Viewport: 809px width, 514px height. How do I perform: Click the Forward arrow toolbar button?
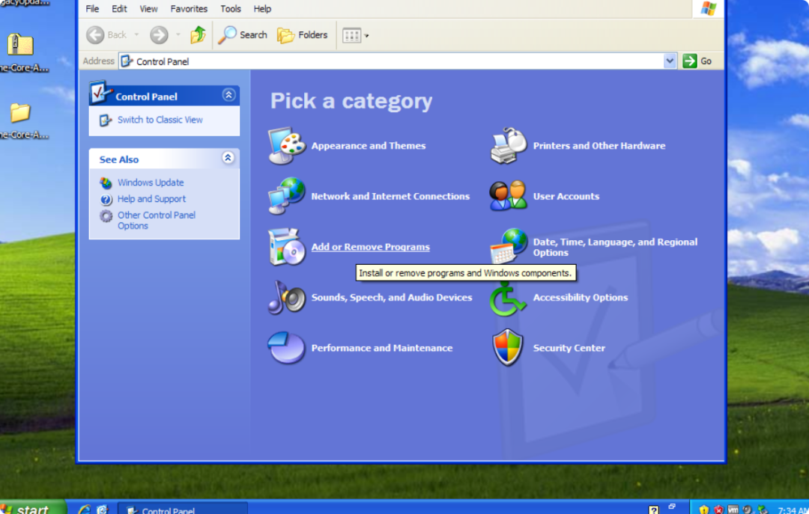point(159,35)
